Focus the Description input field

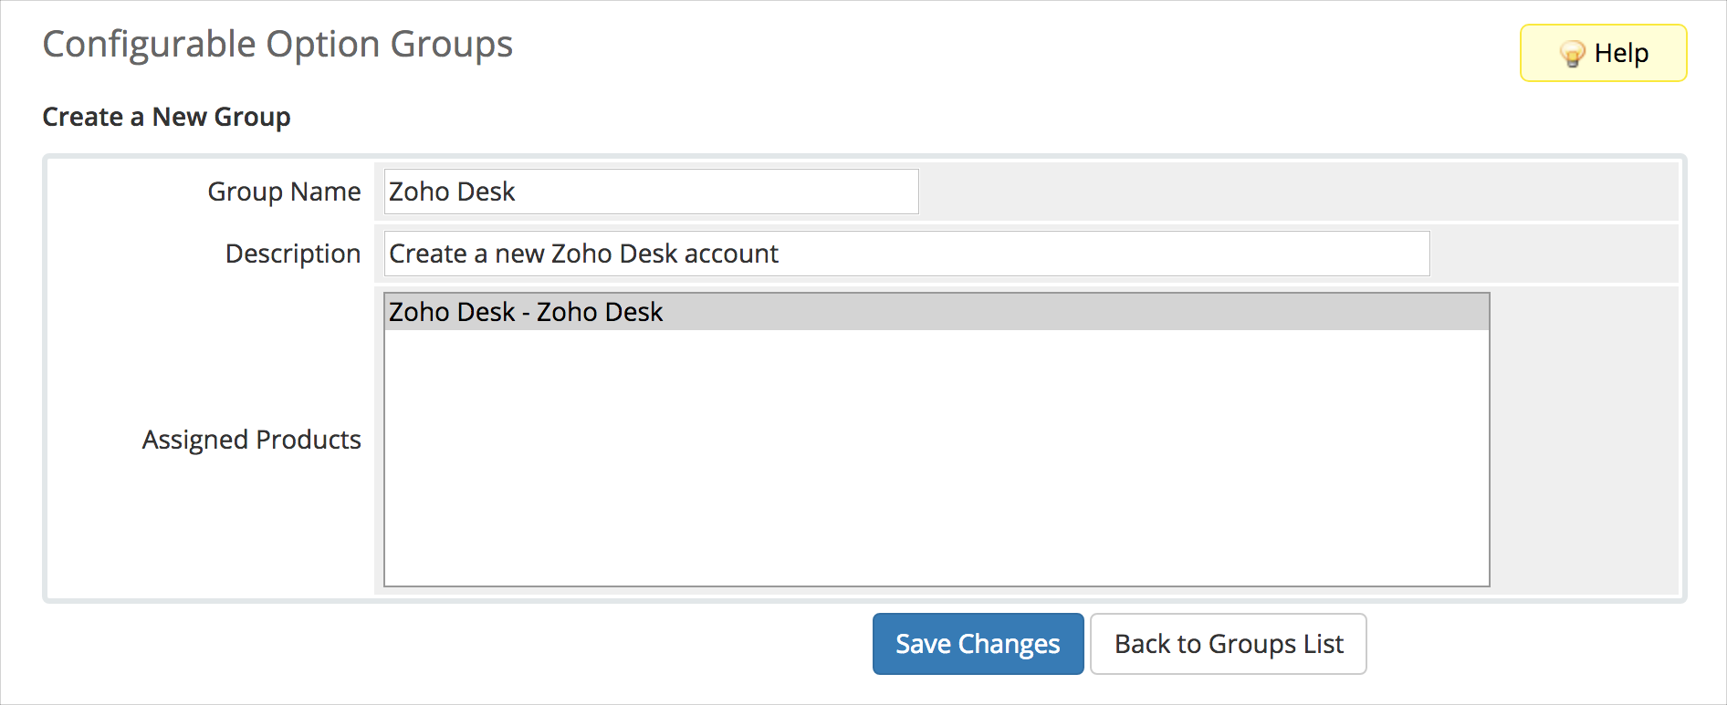click(x=906, y=254)
